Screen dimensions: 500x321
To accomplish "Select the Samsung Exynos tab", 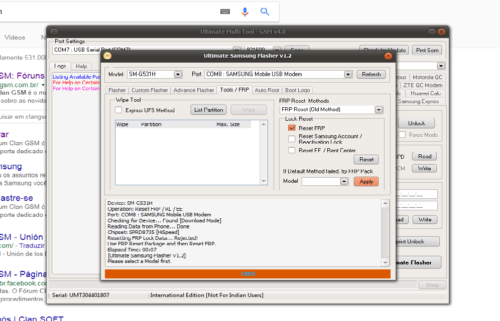I will click(418, 102).
